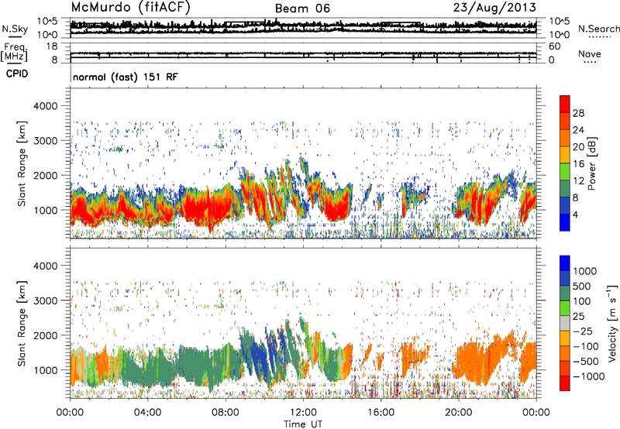Click the '12:00' time tick label
Viewport: 620px width, 429px height.
click(x=303, y=413)
